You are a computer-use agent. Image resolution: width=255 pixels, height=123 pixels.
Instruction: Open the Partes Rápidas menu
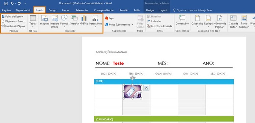(x=244, y=22)
